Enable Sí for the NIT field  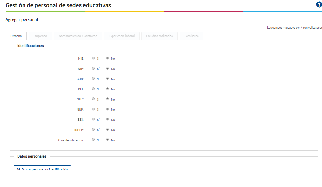93,99
